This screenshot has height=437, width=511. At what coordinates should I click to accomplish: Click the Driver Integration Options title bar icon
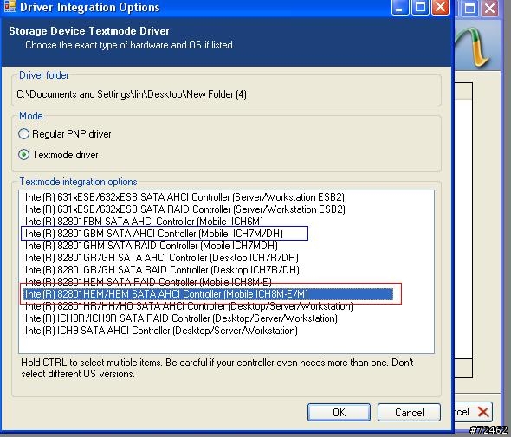(10, 6)
